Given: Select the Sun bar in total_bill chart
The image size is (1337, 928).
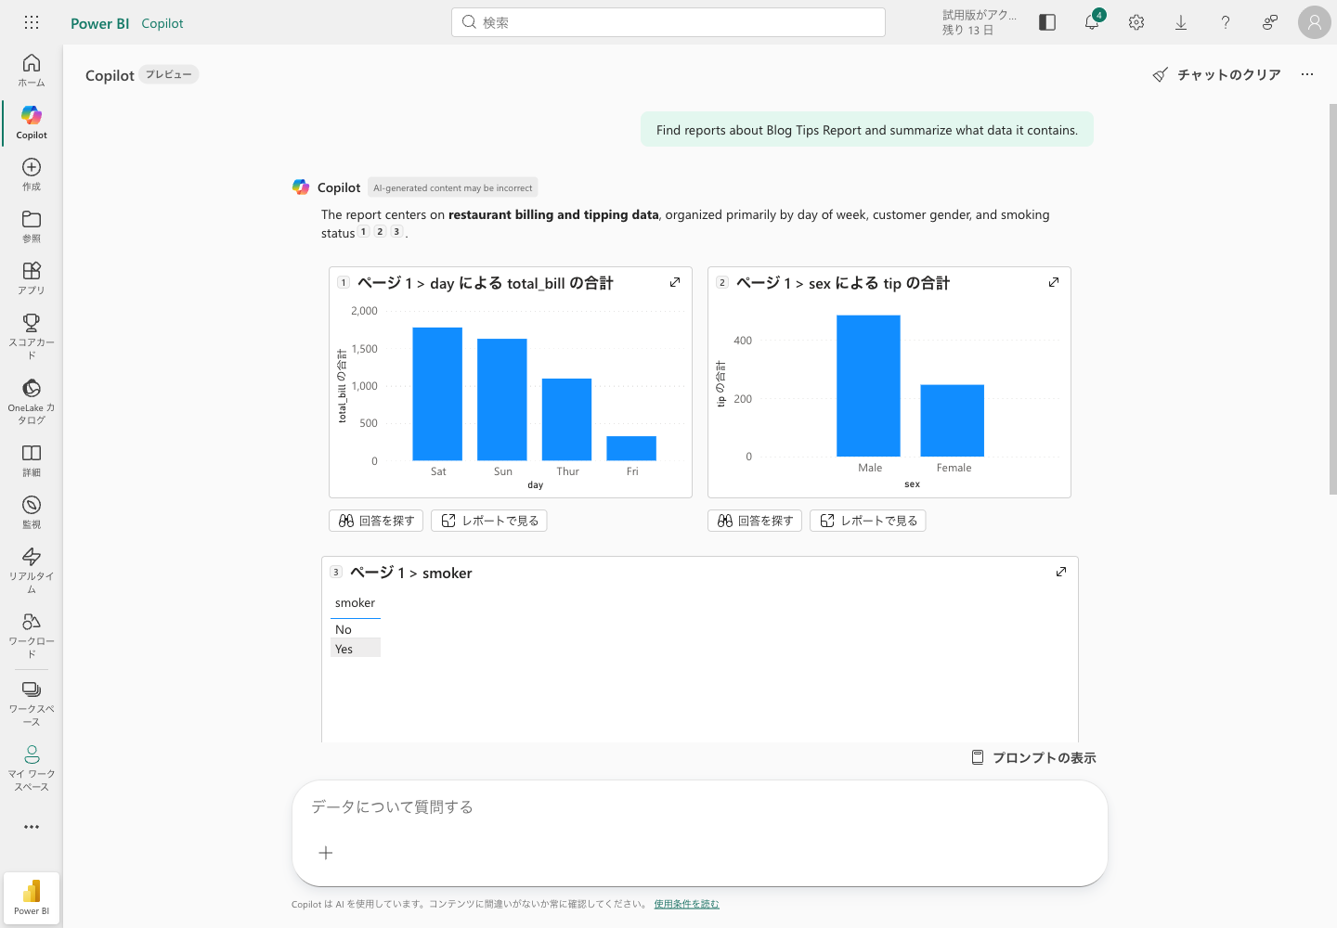Looking at the screenshot, I should coord(502,399).
